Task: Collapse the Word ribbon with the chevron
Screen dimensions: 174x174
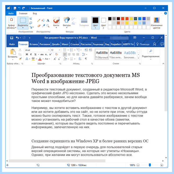Action: click(x=163, y=64)
